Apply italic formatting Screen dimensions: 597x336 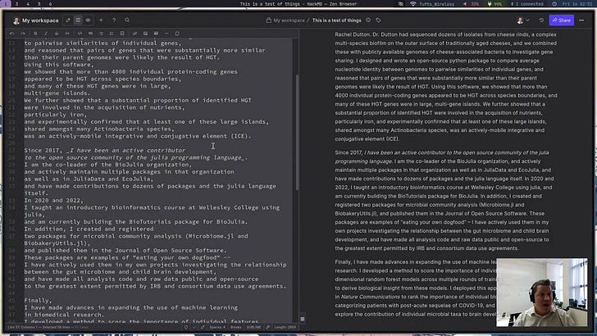pyautogui.click(x=46, y=34)
